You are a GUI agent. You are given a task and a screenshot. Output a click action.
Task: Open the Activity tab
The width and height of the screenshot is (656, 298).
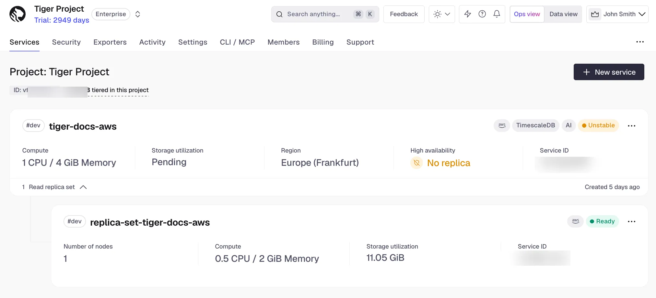tap(152, 42)
